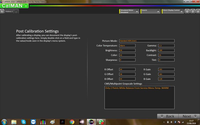This screenshot has height=125, width=200.
Task: Click the Tint value field
Action: coord(166,60)
